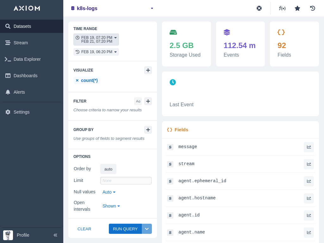Go to Data Explorer in sidebar
324x243 pixels.
(27, 59)
